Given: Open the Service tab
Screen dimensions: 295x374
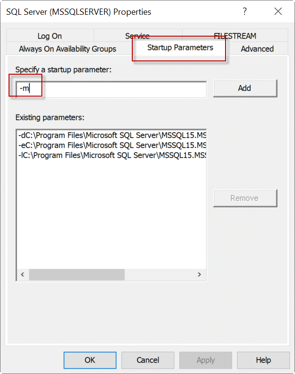Looking at the screenshot, I should tap(138, 36).
